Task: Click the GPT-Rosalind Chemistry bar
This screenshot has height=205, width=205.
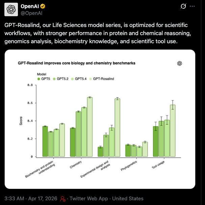Action: [x=90, y=127]
